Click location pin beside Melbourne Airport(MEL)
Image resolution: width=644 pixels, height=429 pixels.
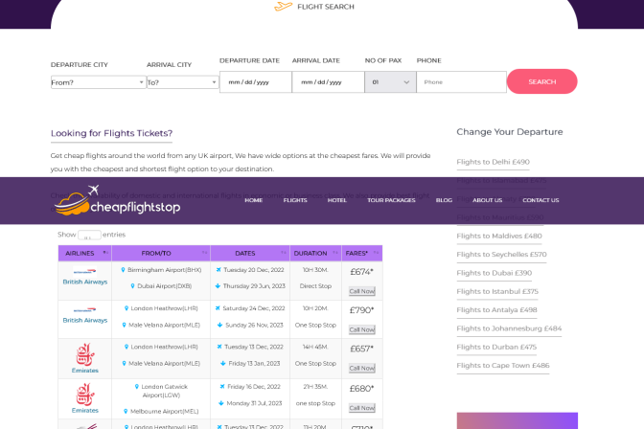coord(126,411)
